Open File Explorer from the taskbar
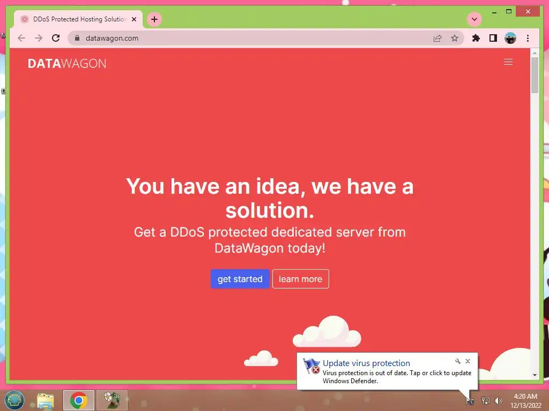 point(46,400)
